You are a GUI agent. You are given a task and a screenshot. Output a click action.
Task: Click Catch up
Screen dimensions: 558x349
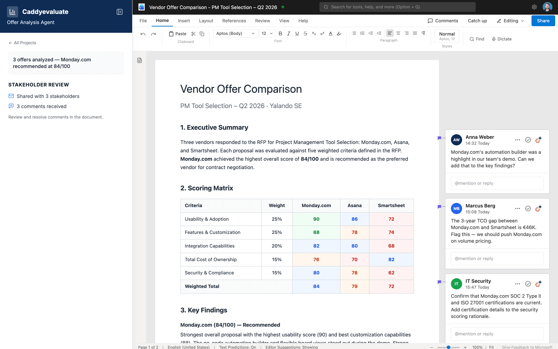477,21
